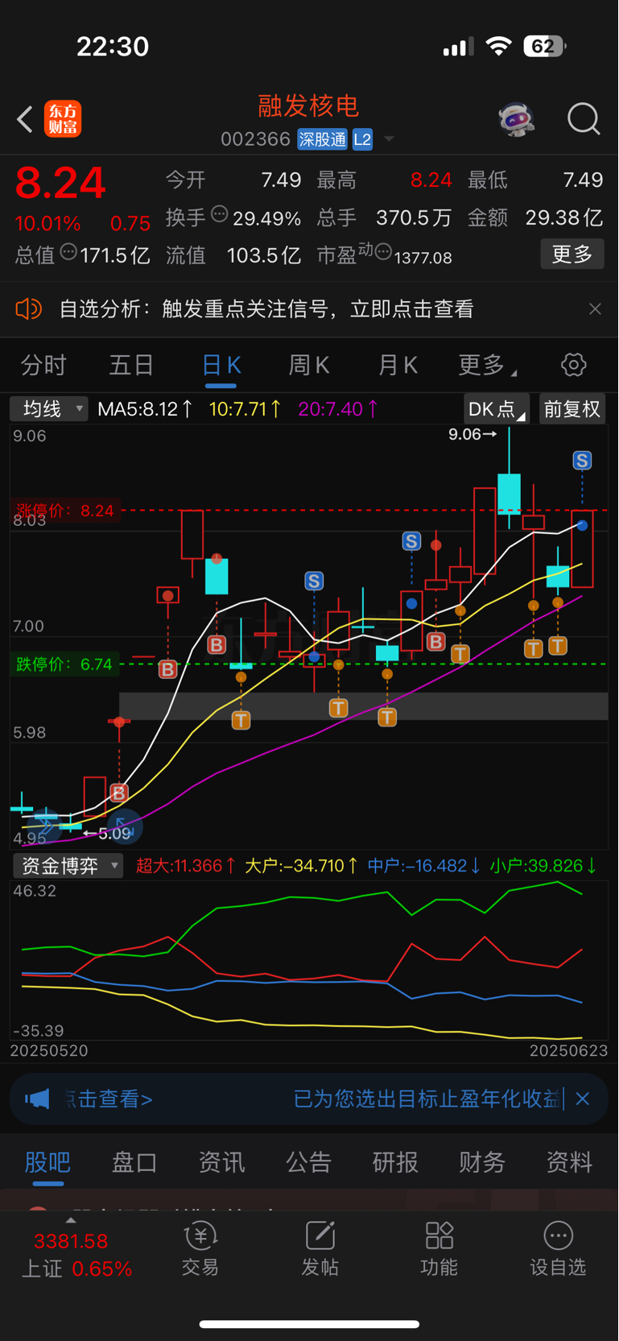Tap the megaphone promo icon
619x1341 pixels.
(x=37, y=1099)
